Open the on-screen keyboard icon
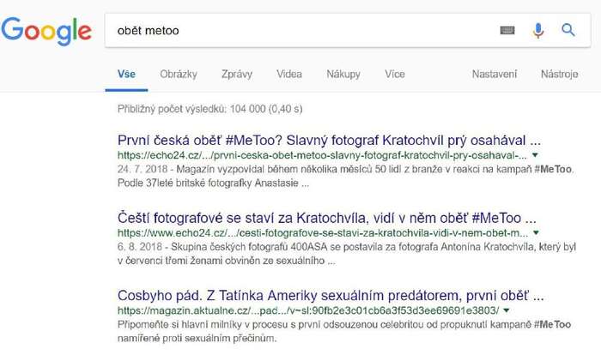Screen dimensions: 601x355 [507, 30]
